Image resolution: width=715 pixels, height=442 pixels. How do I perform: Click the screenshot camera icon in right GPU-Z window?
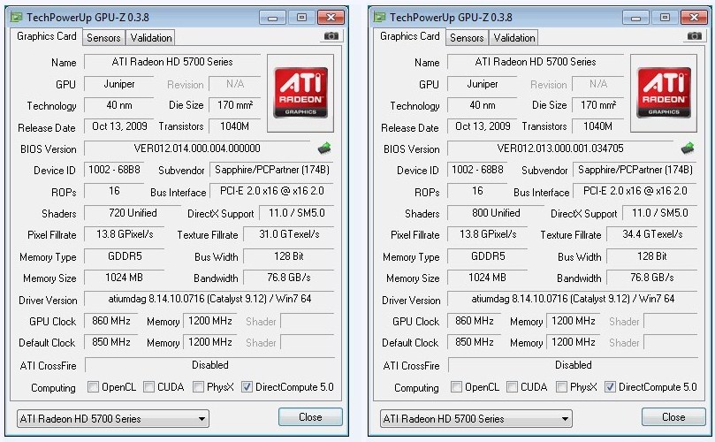click(x=694, y=36)
